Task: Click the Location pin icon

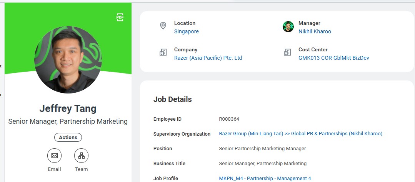Action: (x=163, y=26)
